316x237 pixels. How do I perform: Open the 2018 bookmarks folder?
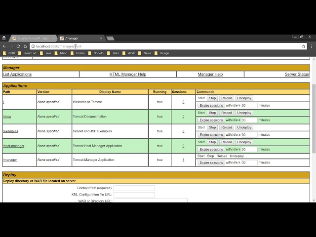(9, 53)
